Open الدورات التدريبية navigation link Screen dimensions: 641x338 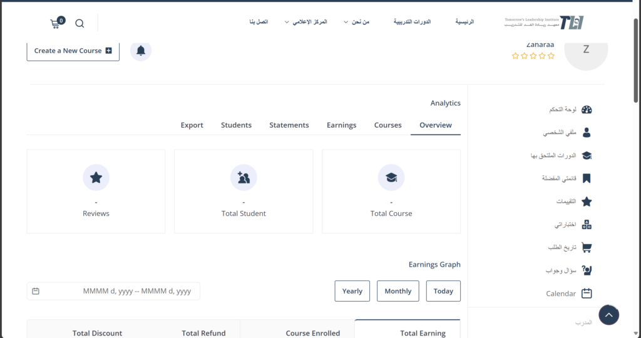pos(412,22)
